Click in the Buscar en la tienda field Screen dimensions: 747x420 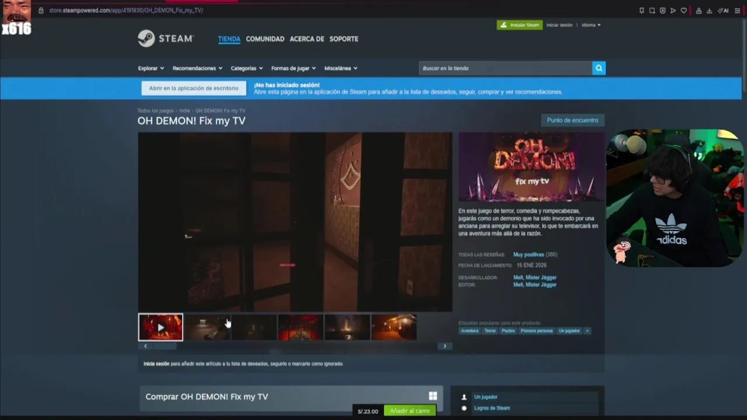point(505,68)
